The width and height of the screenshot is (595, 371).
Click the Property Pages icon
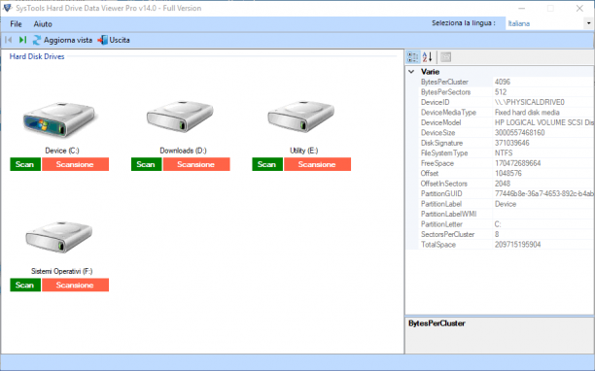point(446,57)
